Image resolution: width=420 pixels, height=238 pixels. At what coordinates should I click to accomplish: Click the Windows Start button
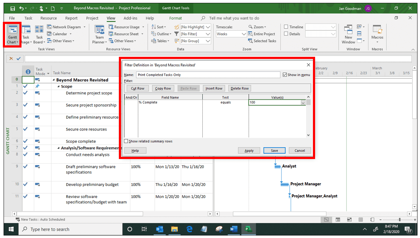pos(11,229)
